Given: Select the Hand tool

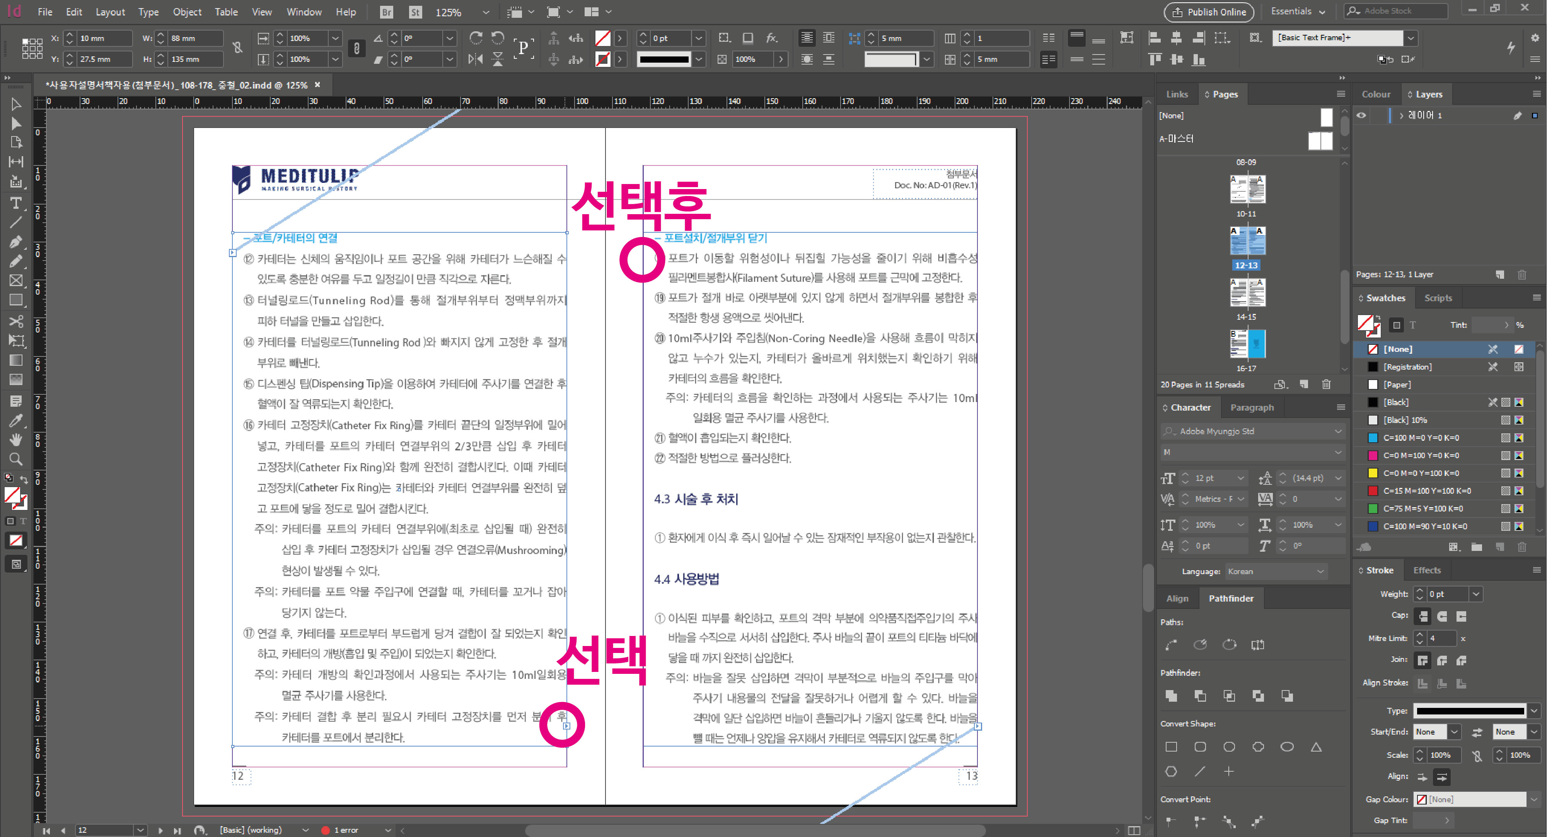Looking at the screenshot, I should pos(16,440).
